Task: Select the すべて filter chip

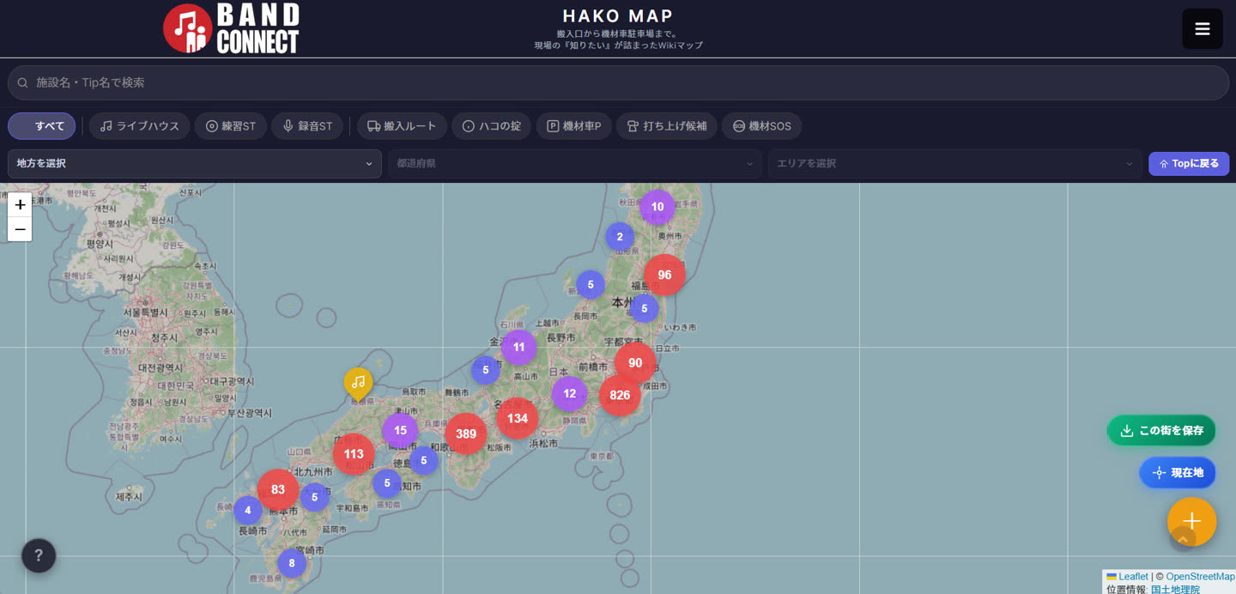Action: [42, 126]
